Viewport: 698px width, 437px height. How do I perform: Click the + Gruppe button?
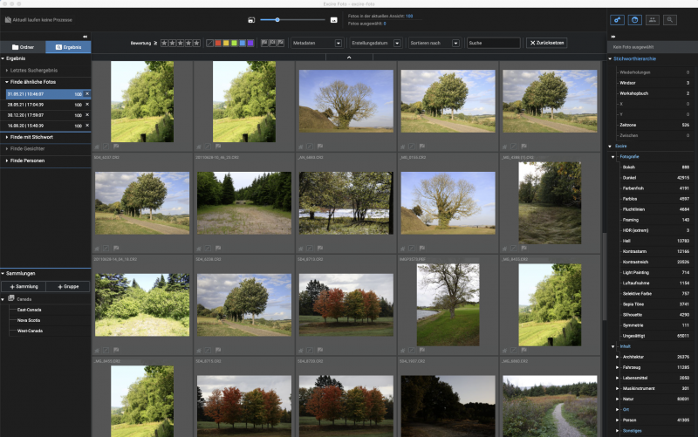click(68, 287)
